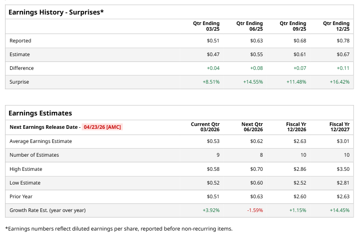Click the diluted earnings footnote text

click(x=119, y=229)
